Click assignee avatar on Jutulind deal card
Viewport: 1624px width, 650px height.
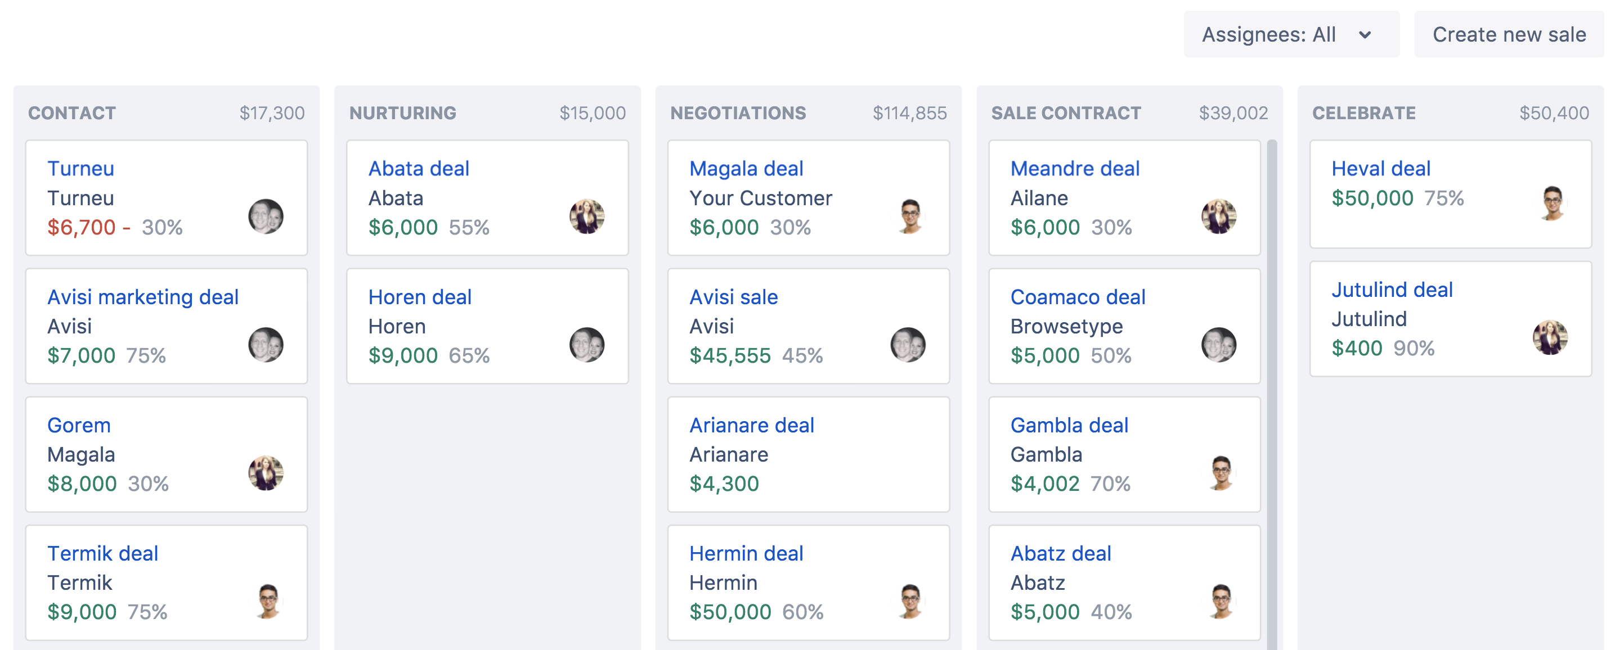(x=1550, y=337)
